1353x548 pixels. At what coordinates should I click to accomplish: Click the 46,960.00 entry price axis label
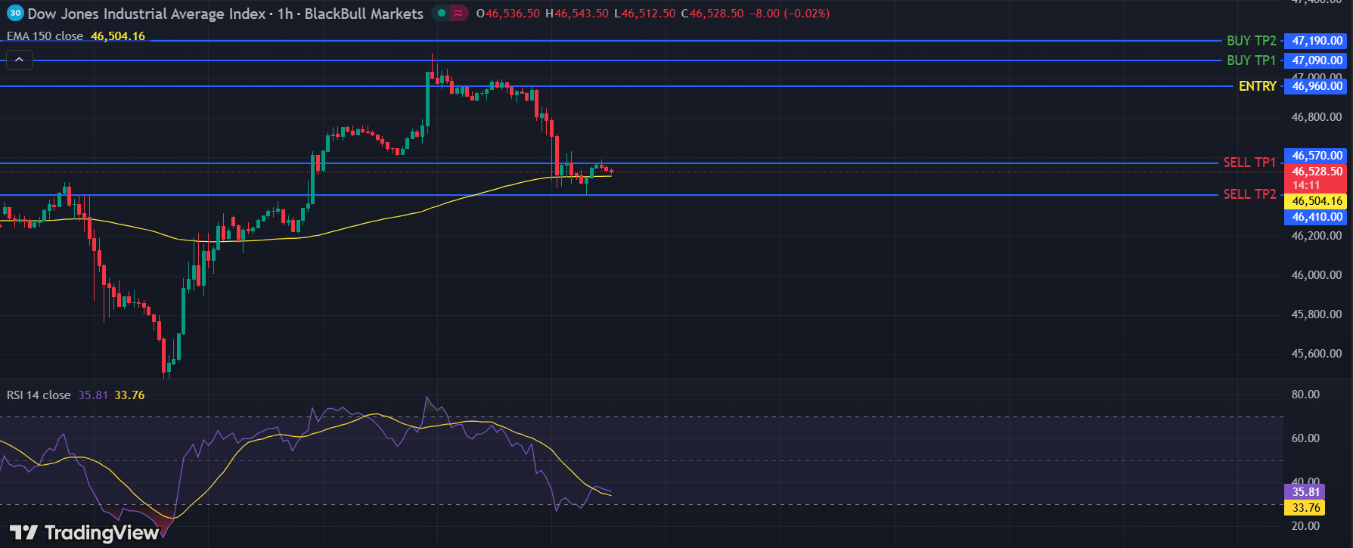point(1317,86)
